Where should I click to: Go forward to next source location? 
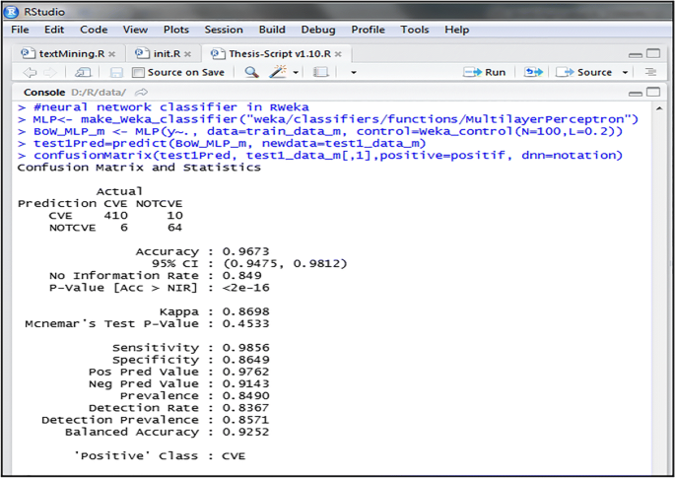point(48,72)
